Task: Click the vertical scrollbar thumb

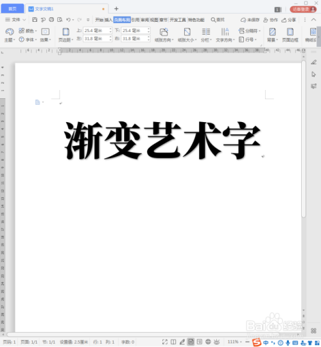Action: click(x=304, y=139)
